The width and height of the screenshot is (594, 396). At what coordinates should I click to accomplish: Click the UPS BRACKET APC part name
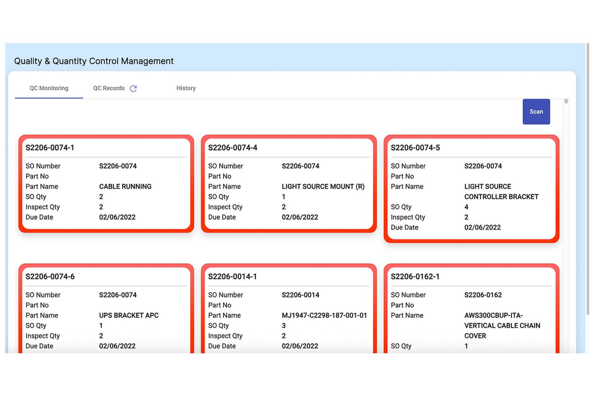click(x=129, y=315)
